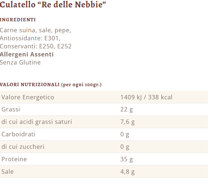
Task: Click the 35 g protein value
Action: click(x=126, y=159)
